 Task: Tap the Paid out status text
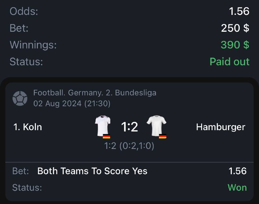coord(230,62)
